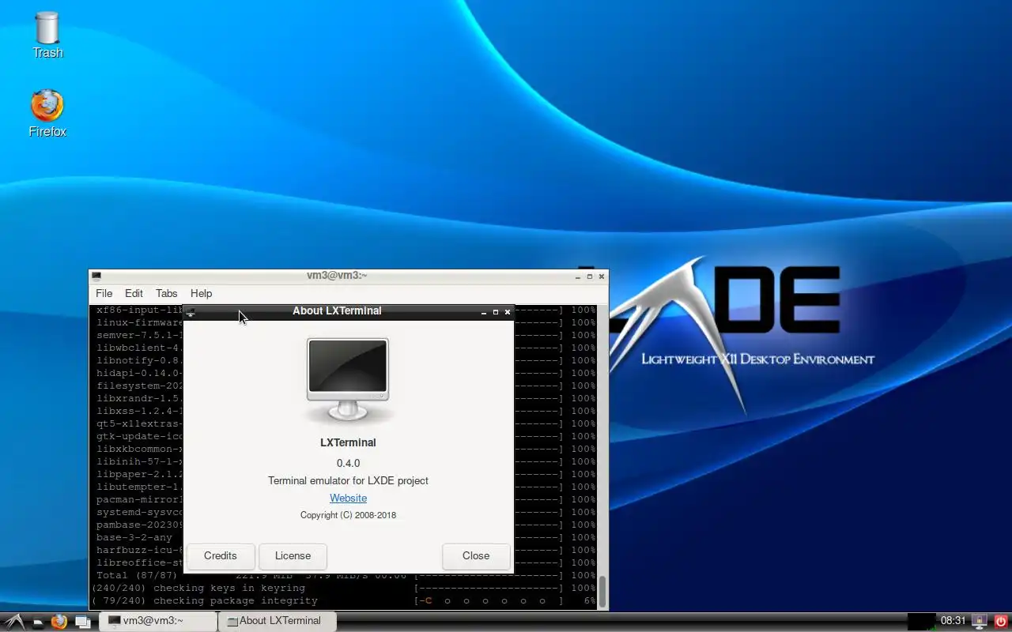1012x632 pixels.
Task: Launch Firefox from the panel launcher
Action: tap(59, 621)
